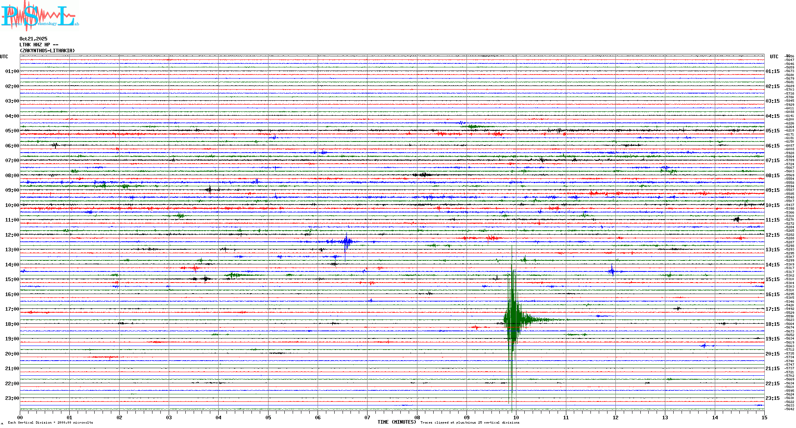
Task: Select the 23:00 hour label on left axis
Action: pos(12,398)
